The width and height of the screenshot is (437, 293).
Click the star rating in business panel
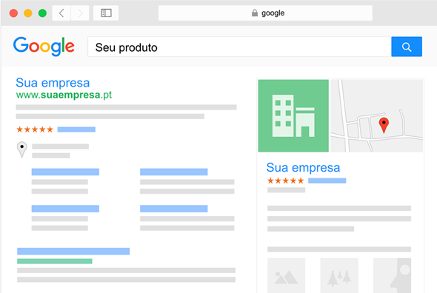point(285,181)
